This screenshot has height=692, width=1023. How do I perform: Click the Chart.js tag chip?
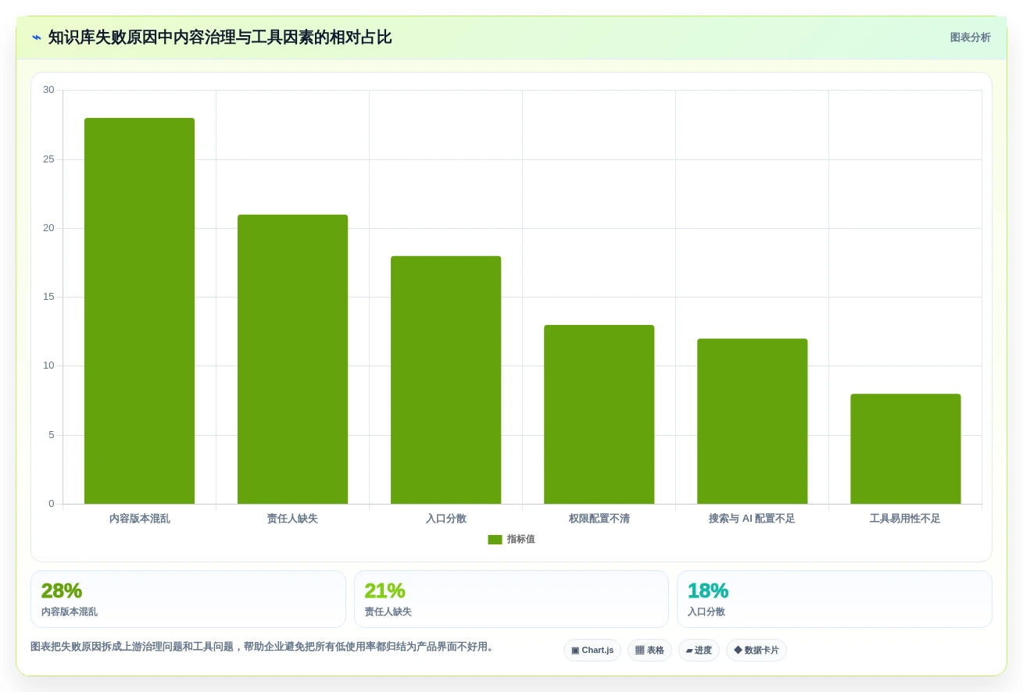(592, 651)
